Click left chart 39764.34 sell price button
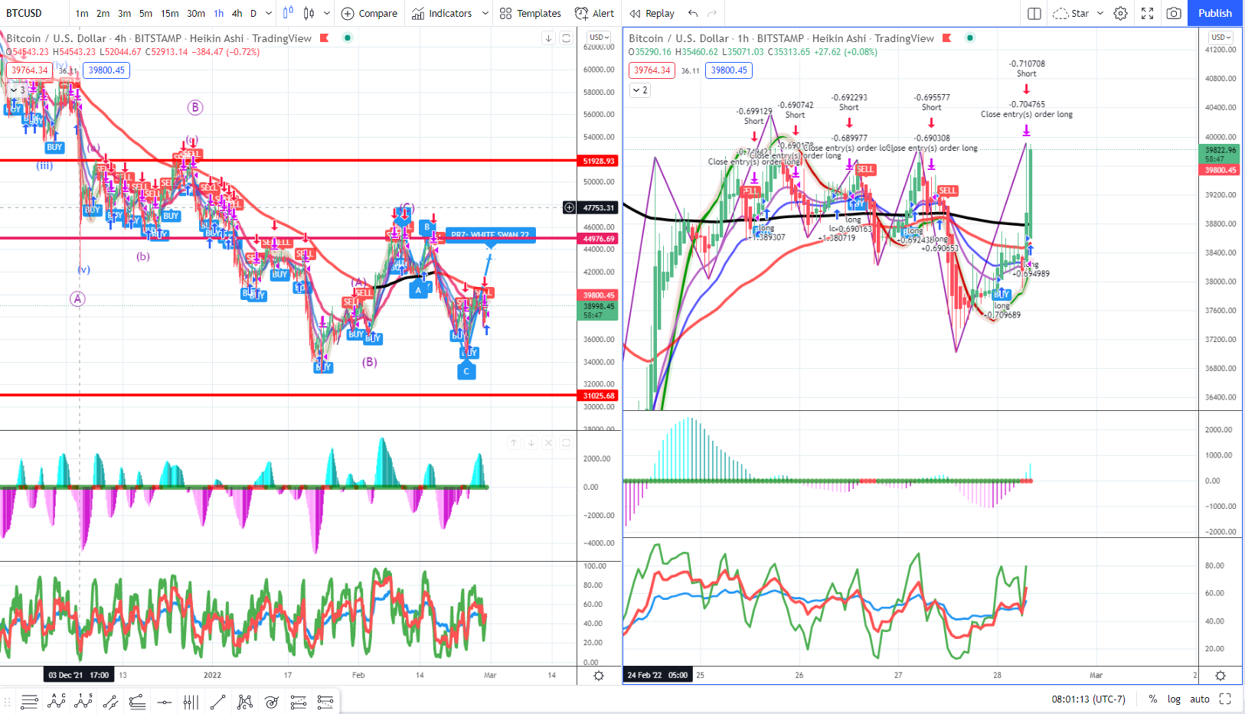 coord(30,70)
